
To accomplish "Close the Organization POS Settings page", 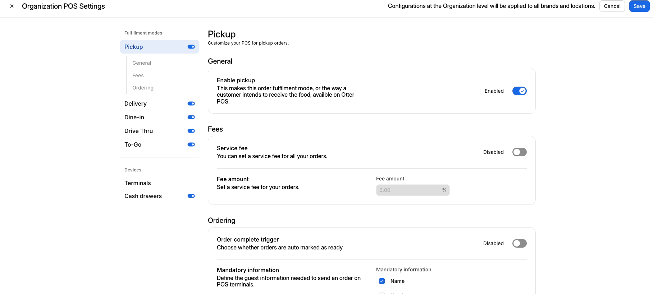I will tap(12, 6).
